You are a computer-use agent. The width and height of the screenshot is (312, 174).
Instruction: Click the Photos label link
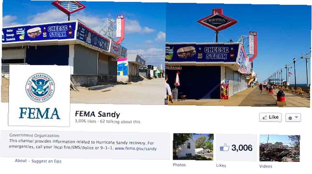[x=179, y=165]
